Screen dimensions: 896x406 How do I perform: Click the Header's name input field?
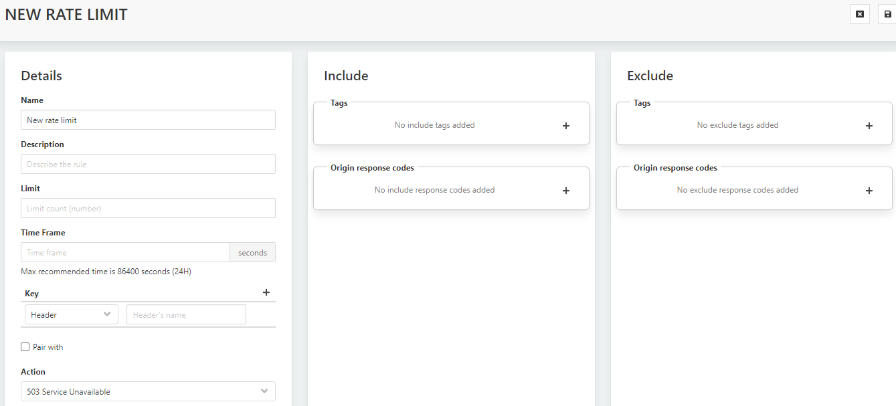click(186, 314)
